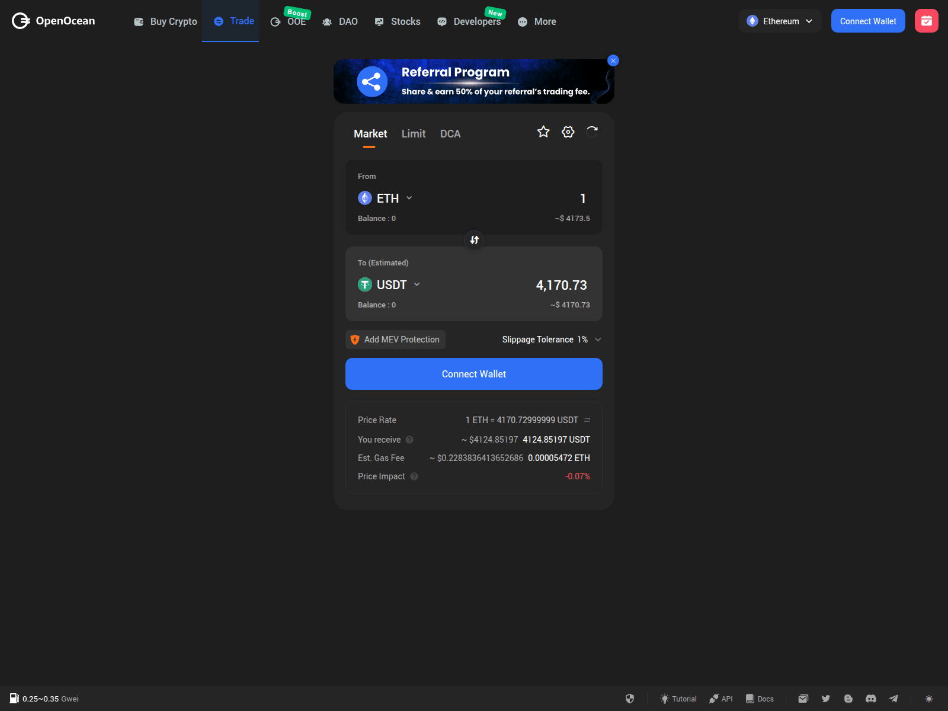Click the gas pump Gwei indicator

pos(44,699)
